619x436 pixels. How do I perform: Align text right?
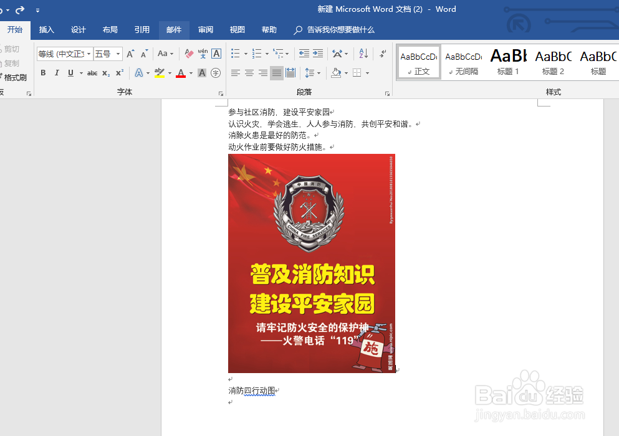[263, 73]
